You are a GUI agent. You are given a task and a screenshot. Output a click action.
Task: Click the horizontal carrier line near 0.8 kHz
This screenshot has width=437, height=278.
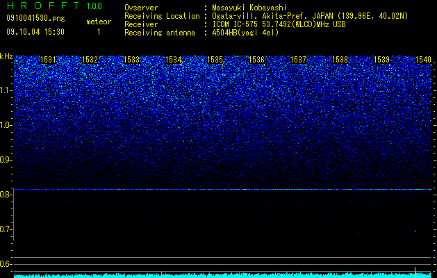222,189
